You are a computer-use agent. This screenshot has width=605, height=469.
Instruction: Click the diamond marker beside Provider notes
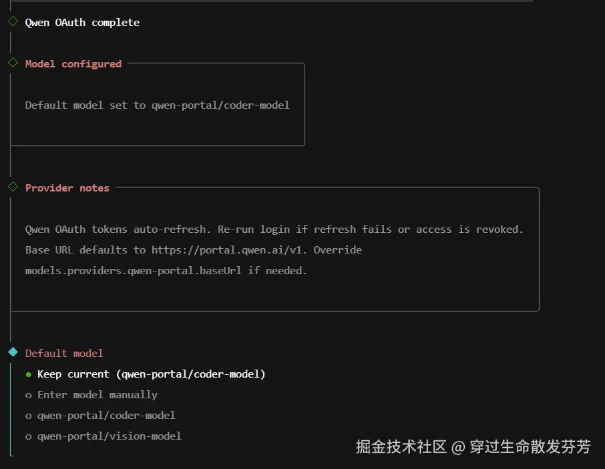click(13, 187)
